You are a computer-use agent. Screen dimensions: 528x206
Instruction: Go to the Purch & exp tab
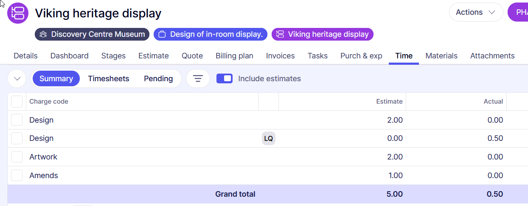361,56
